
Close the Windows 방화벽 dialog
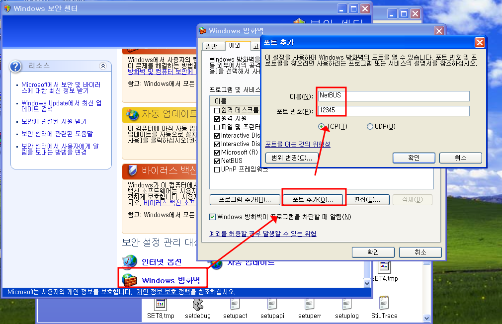(439, 31)
